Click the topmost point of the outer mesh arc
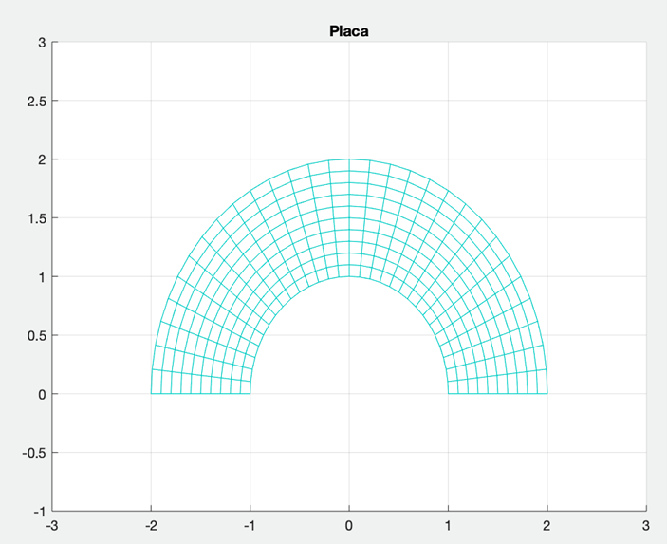The image size is (667, 544). (349, 159)
